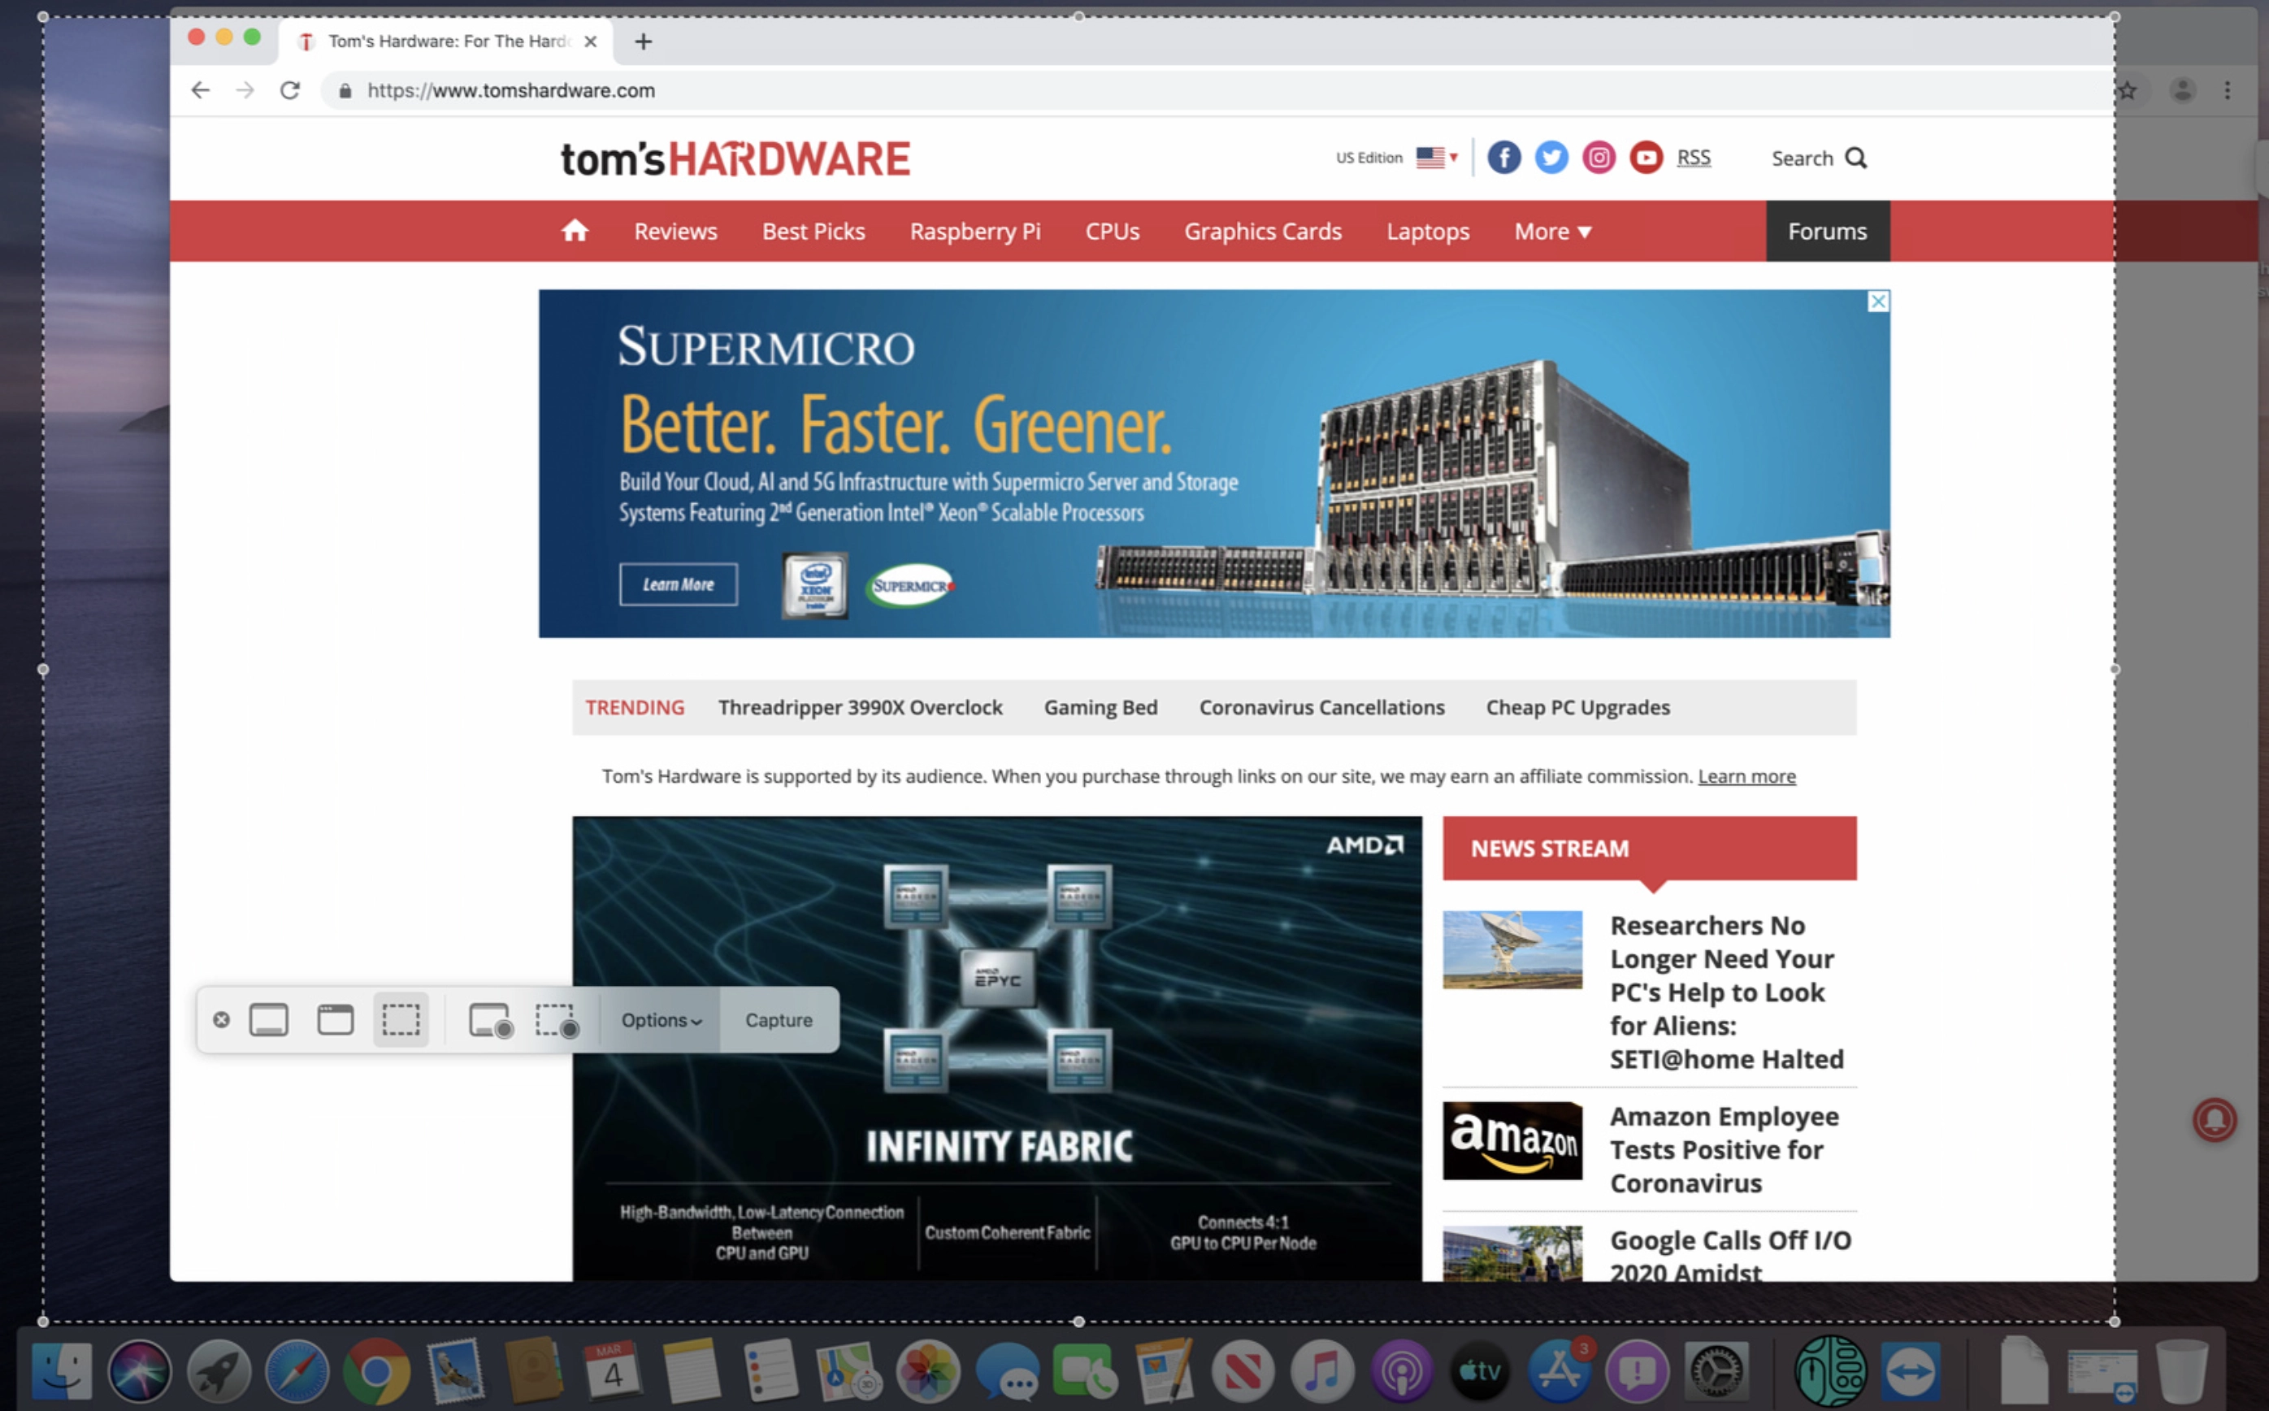Click the home icon in navbar

click(x=575, y=231)
